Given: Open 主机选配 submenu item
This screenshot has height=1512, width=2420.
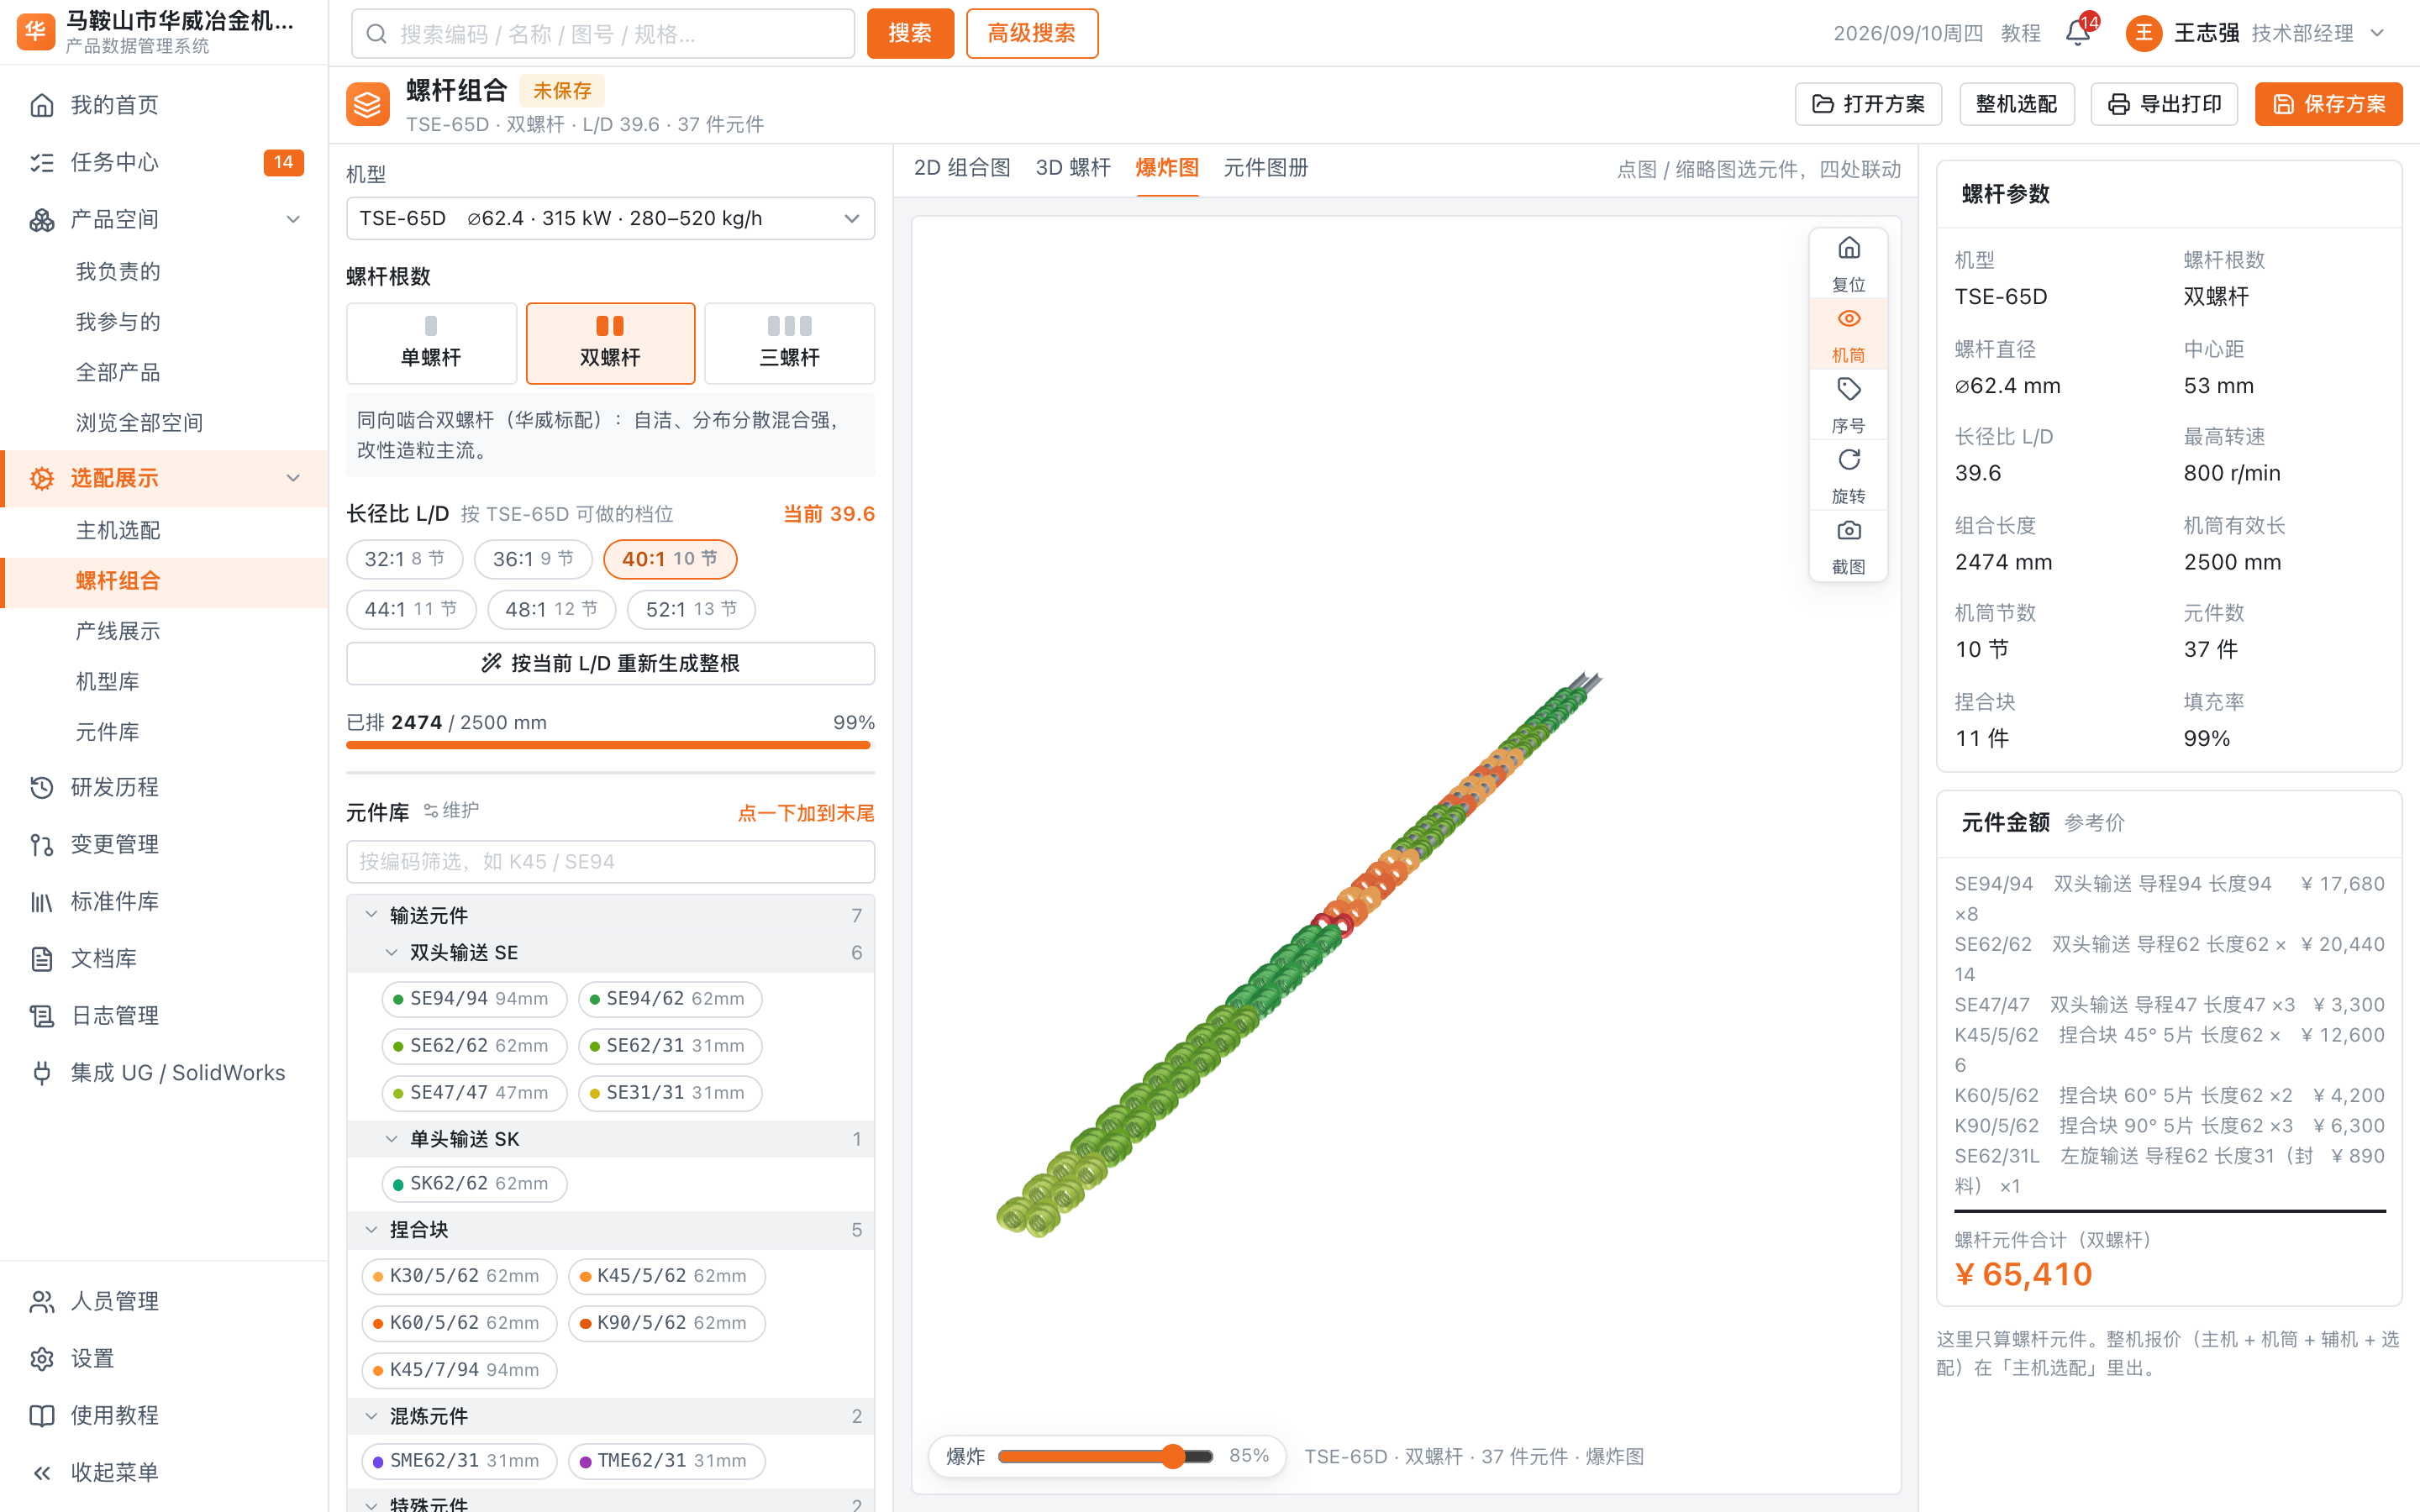Looking at the screenshot, I should [164, 530].
